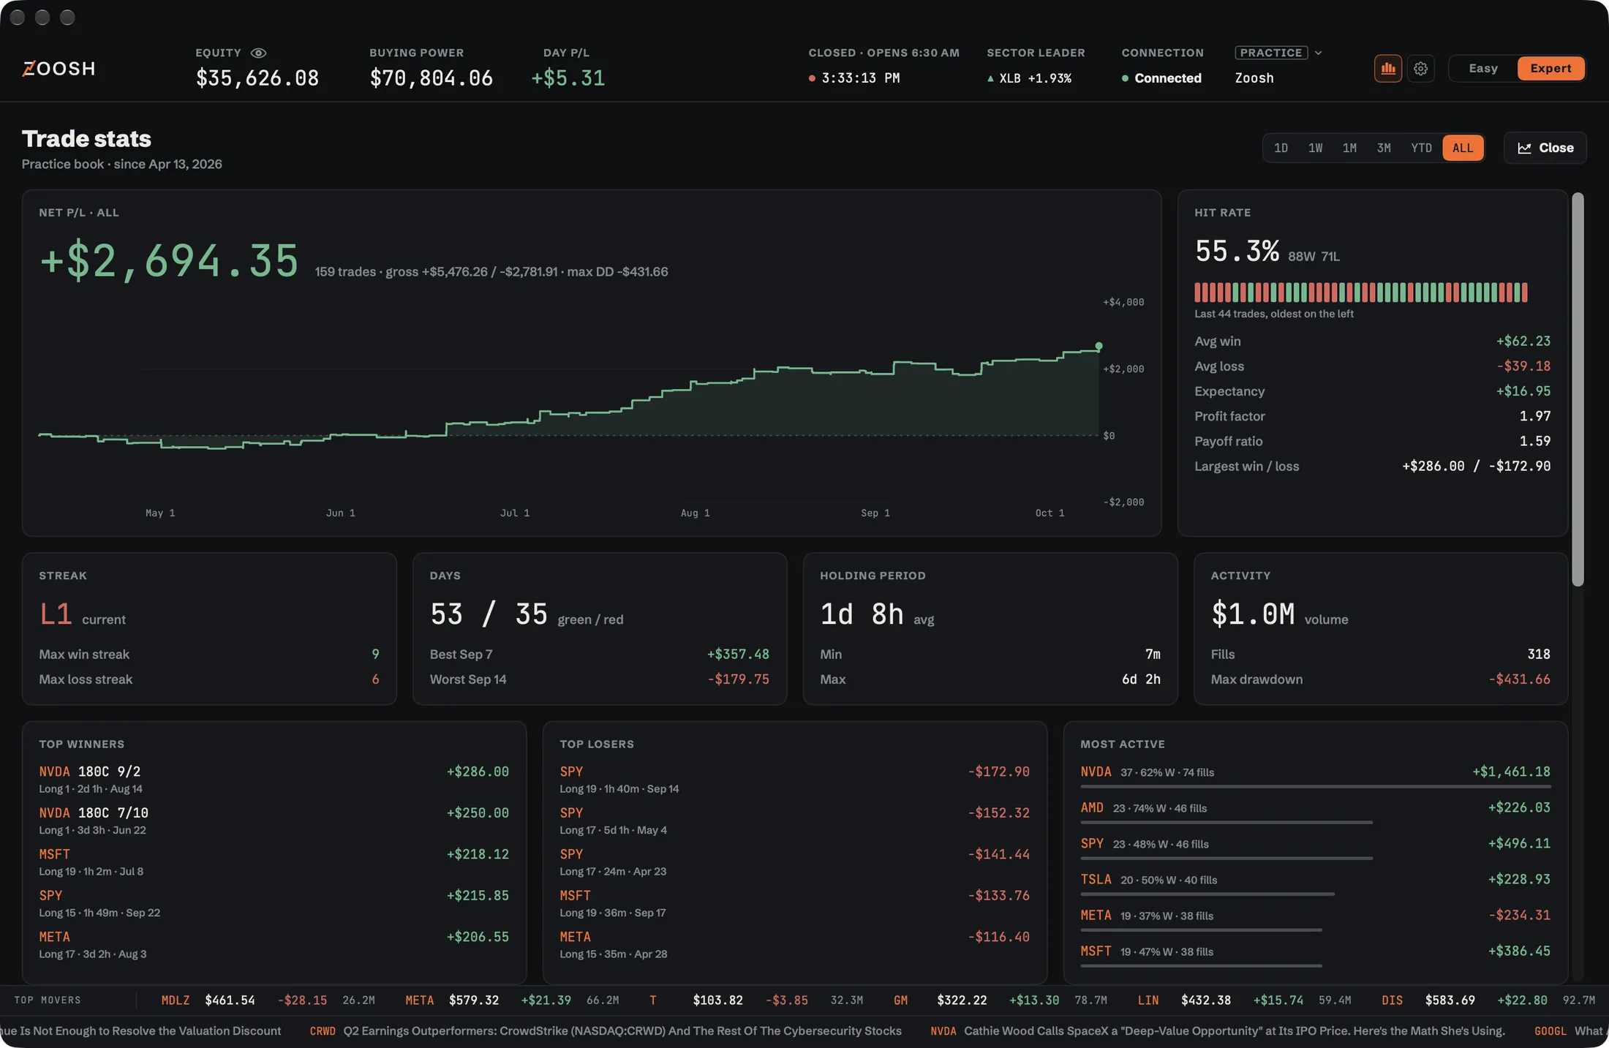Screen dimensions: 1609x1048
Task: Click the Max drawdown -$431.66 value
Action: (x=1519, y=679)
